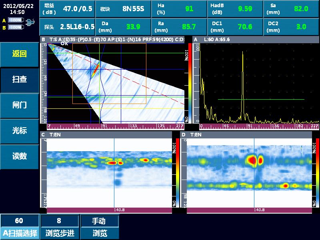Click the 140.8 cursor marker in D-scan view

coord(254,210)
